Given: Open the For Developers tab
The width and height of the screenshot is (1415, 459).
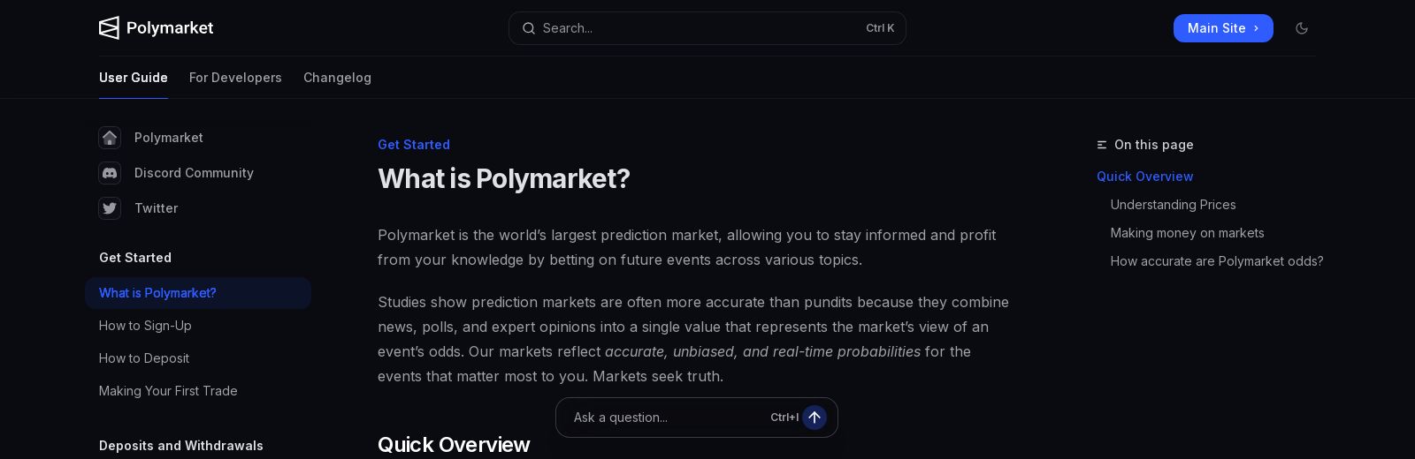Looking at the screenshot, I should [235, 78].
